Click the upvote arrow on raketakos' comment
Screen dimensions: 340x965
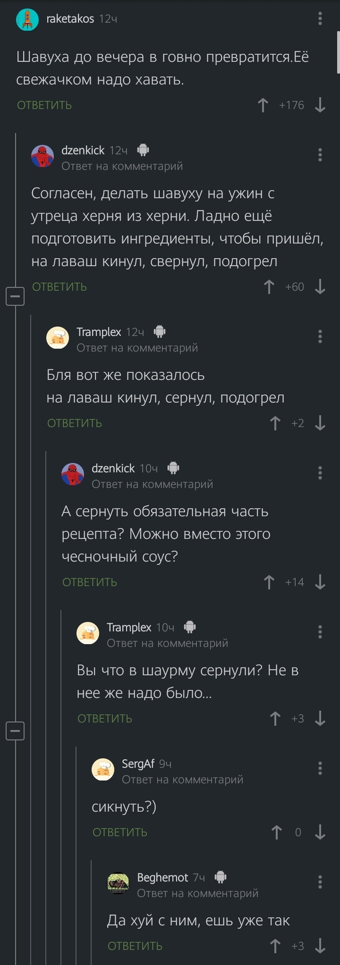tap(262, 105)
